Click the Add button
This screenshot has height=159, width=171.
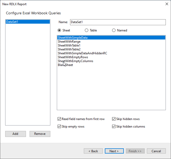tap(16, 134)
